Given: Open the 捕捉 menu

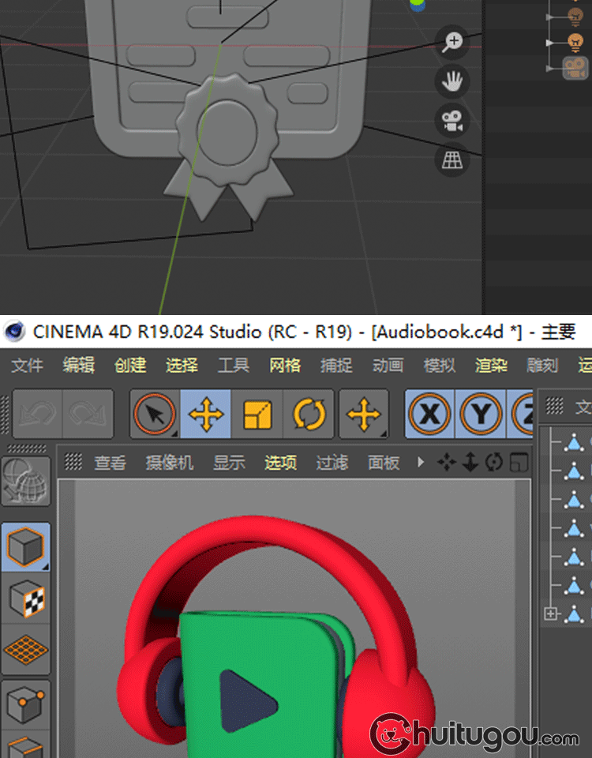Looking at the screenshot, I should 336,366.
